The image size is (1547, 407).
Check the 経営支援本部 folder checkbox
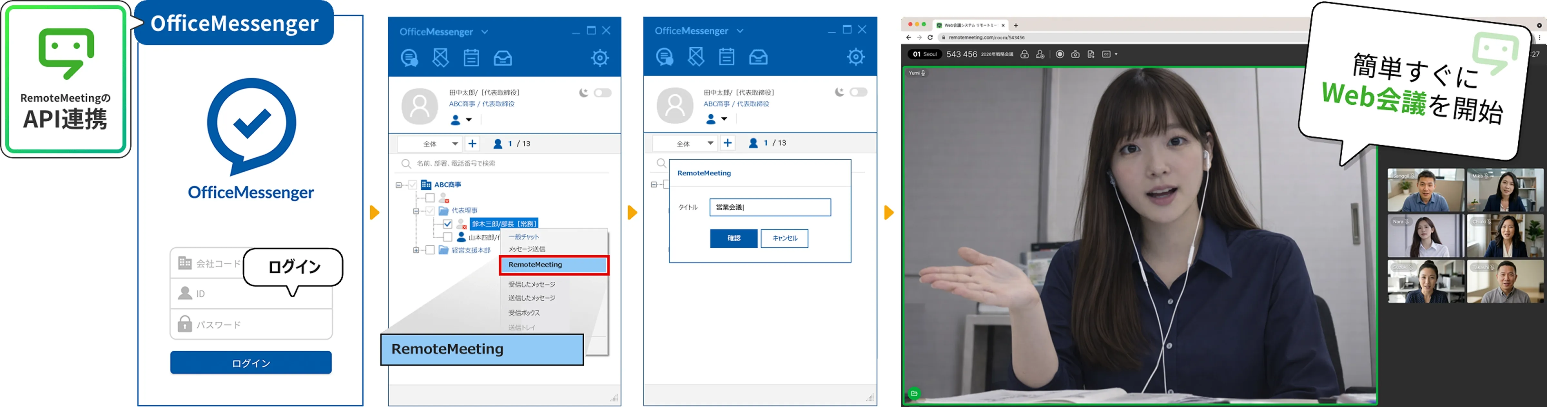click(430, 250)
